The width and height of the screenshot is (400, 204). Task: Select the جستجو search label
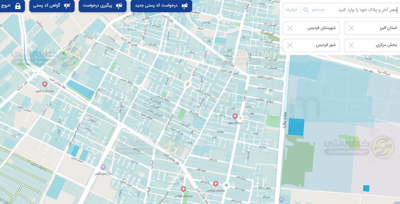pyautogui.click(x=318, y=10)
